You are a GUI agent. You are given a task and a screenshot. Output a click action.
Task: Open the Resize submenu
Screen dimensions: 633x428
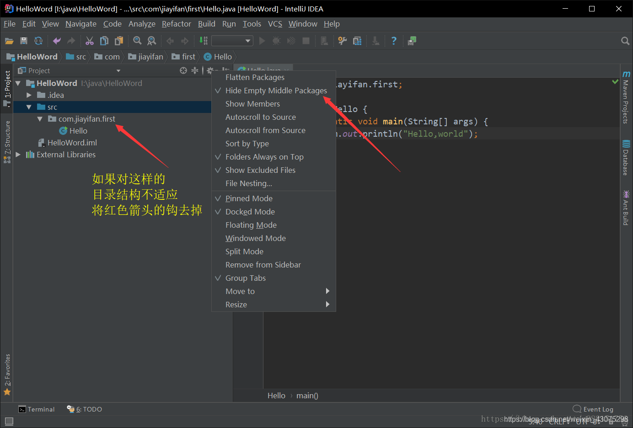point(274,305)
